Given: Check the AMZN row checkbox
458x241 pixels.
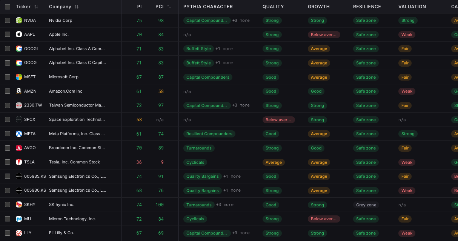Looking at the screenshot, I should (x=8, y=91).
